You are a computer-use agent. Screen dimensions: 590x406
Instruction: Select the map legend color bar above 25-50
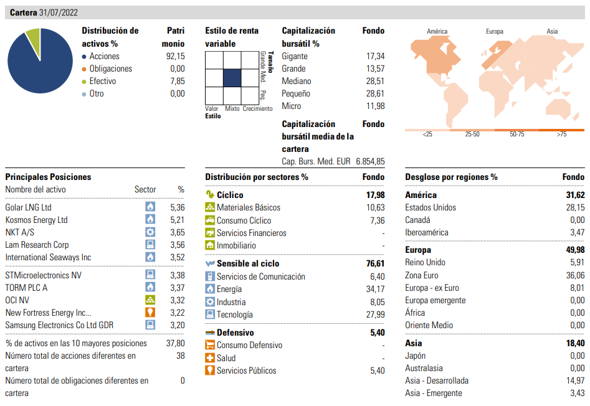472,130
